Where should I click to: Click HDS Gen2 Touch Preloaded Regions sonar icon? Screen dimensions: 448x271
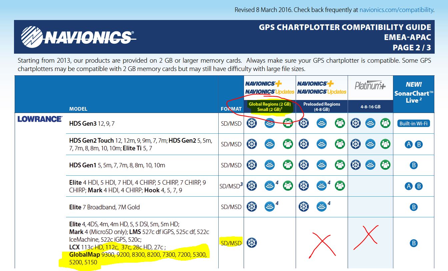coord(322,144)
